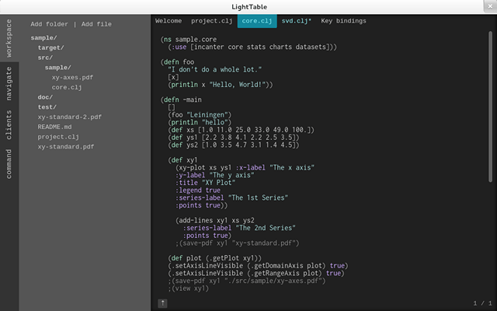Image resolution: width=497 pixels, height=311 pixels.
Task: Click the 1 / 1 position indicator in the status bar
Action: [481, 302]
